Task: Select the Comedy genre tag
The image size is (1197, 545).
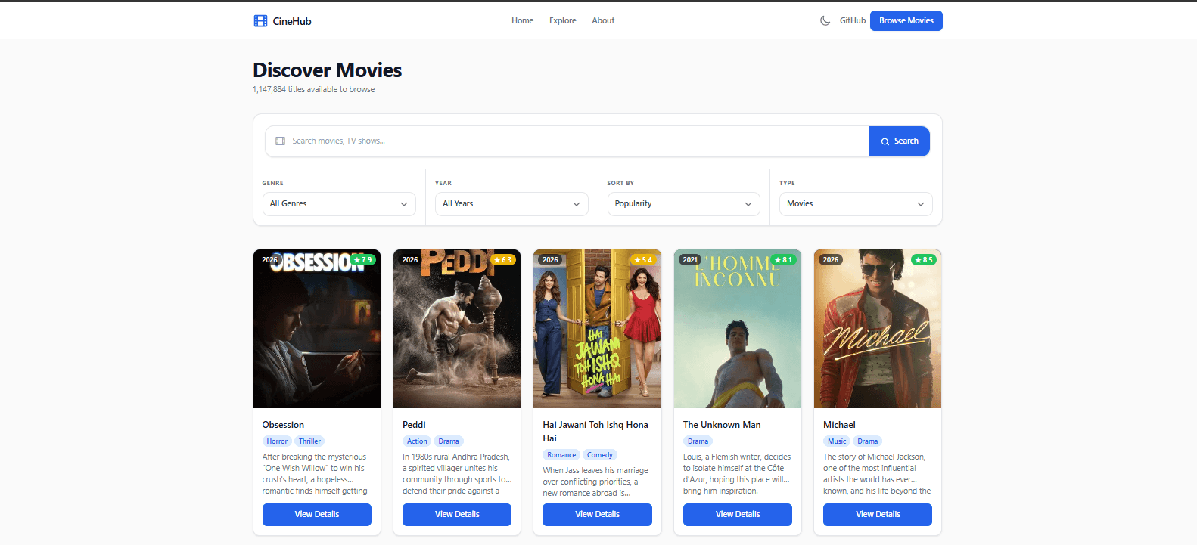Action: point(600,455)
